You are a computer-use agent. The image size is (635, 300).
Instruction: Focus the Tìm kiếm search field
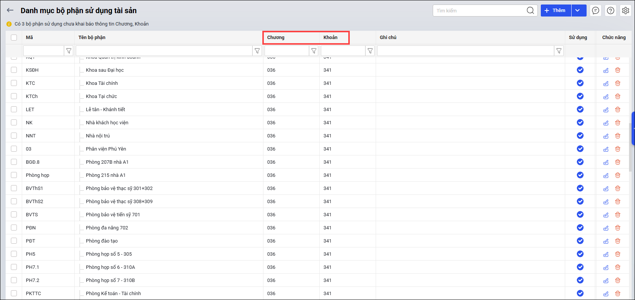pos(479,11)
